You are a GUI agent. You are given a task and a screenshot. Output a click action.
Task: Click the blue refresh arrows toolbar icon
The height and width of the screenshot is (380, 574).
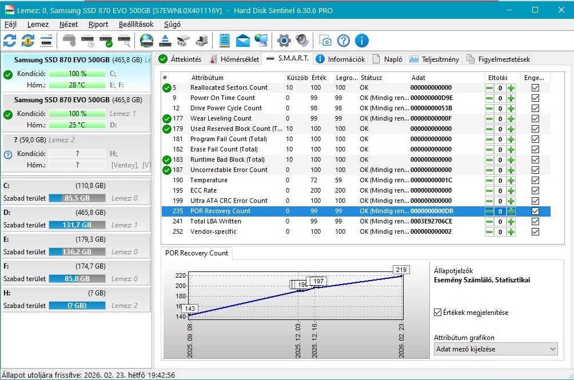[10, 41]
